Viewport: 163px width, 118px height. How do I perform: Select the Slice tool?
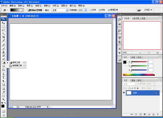point(3,41)
